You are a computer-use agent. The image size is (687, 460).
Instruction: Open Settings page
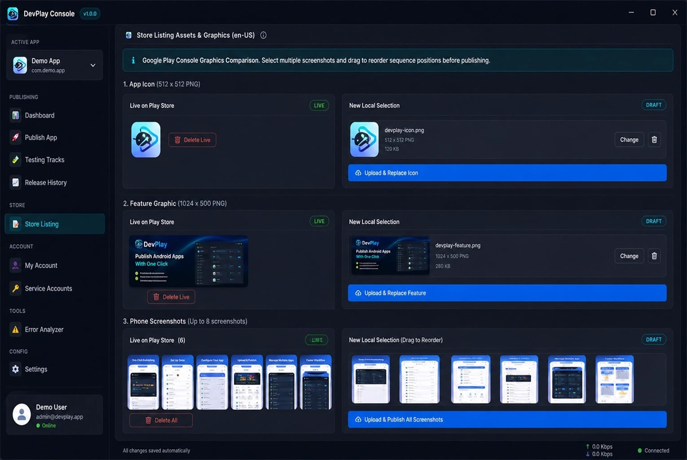(54, 369)
